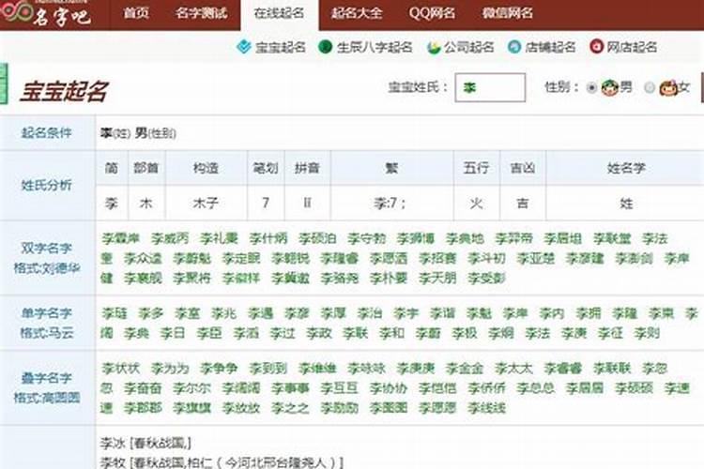Click the blue 店铺起名 icon
The height and width of the screenshot is (469, 704).
[x=514, y=47]
